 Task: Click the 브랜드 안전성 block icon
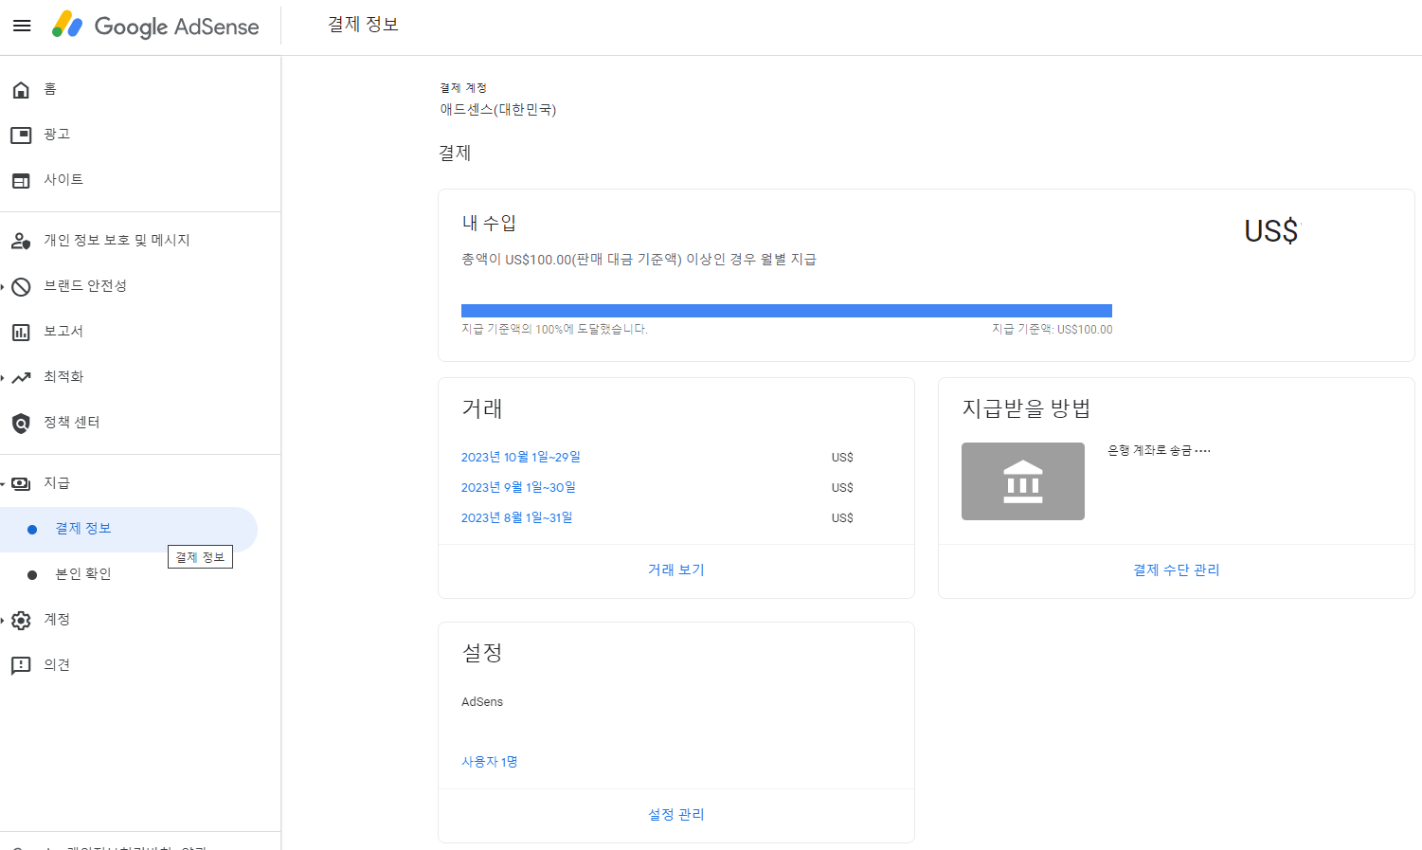pos(21,286)
